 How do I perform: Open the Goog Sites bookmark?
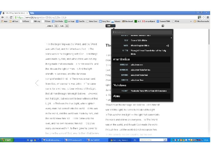point(104,21)
